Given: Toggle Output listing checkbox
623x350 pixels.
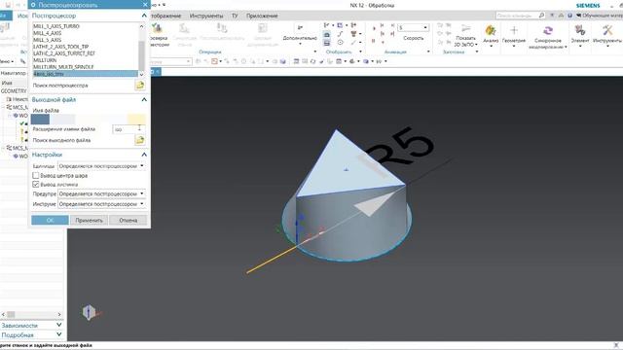Looking at the screenshot, I should (36, 185).
